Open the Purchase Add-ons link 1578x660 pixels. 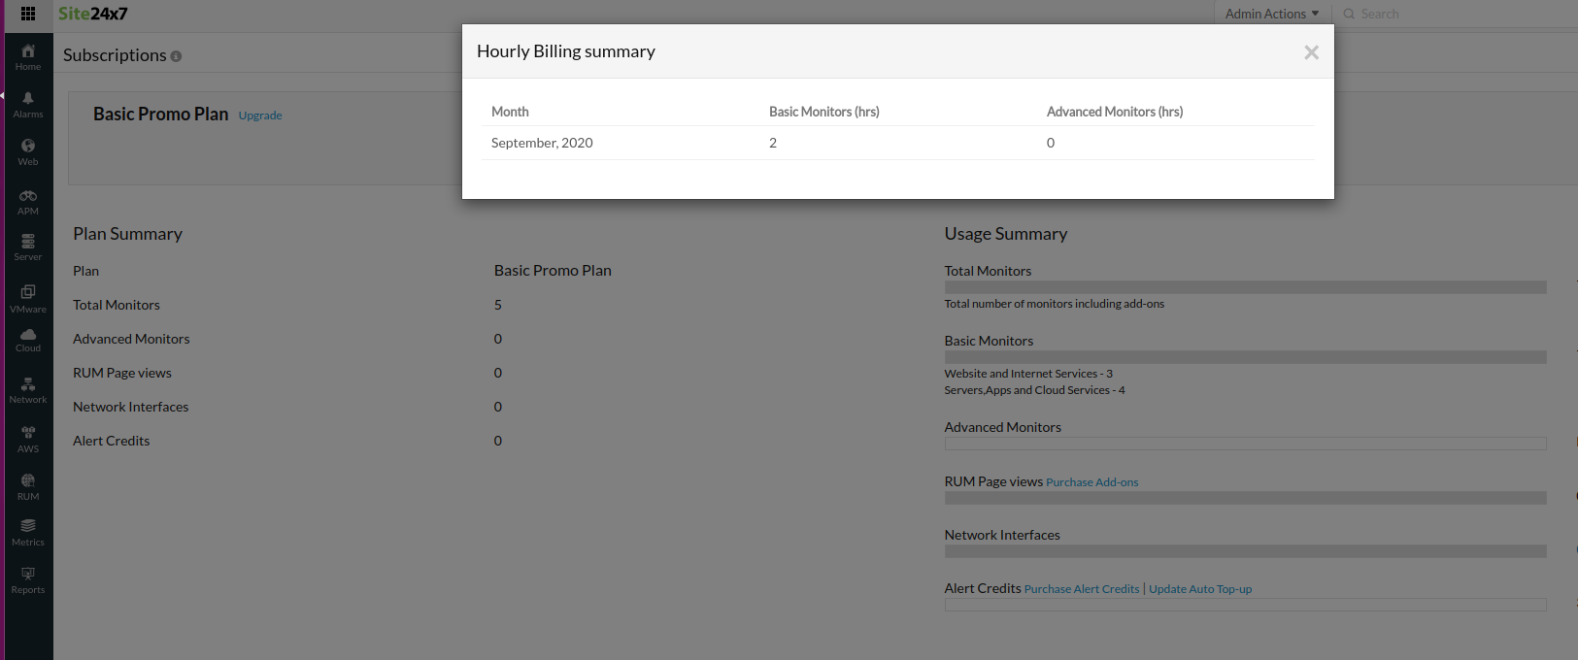point(1091,482)
